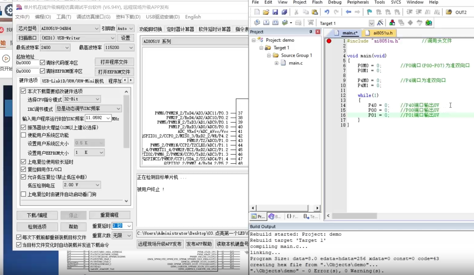Close the Project panel with red X
Viewport: 474px width, 275px height.
point(318,32)
